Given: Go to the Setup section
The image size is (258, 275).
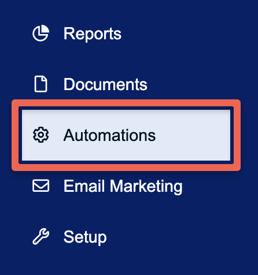Looking at the screenshot, I should [69, 237].
